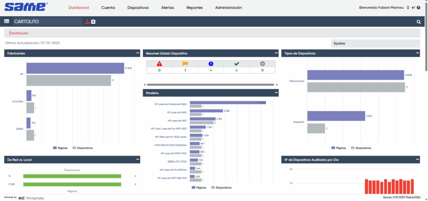Click the red organization hierarchy icon
The width and height of the screenshot is (428, 201).
click(x=87, y=22)
